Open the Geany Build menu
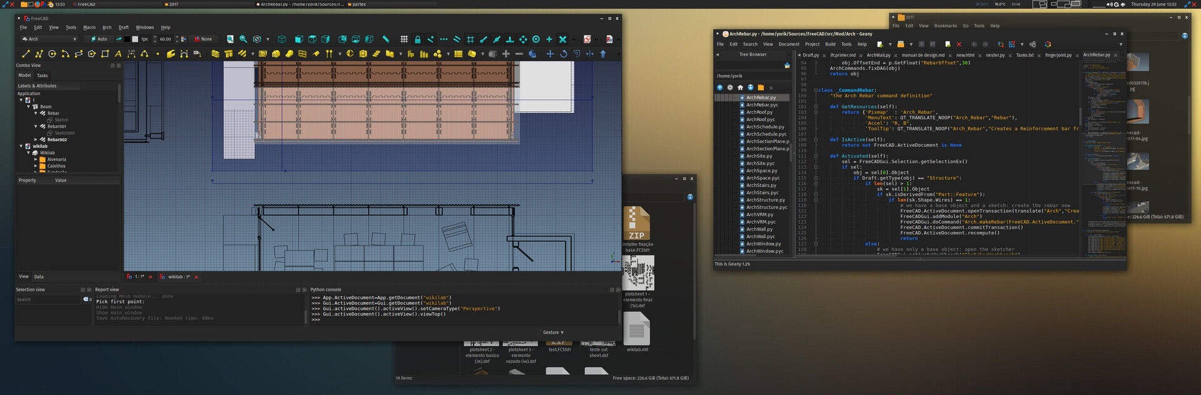Image resolution: width=1201 pixels, height=395 pixels. click(830, 44)
